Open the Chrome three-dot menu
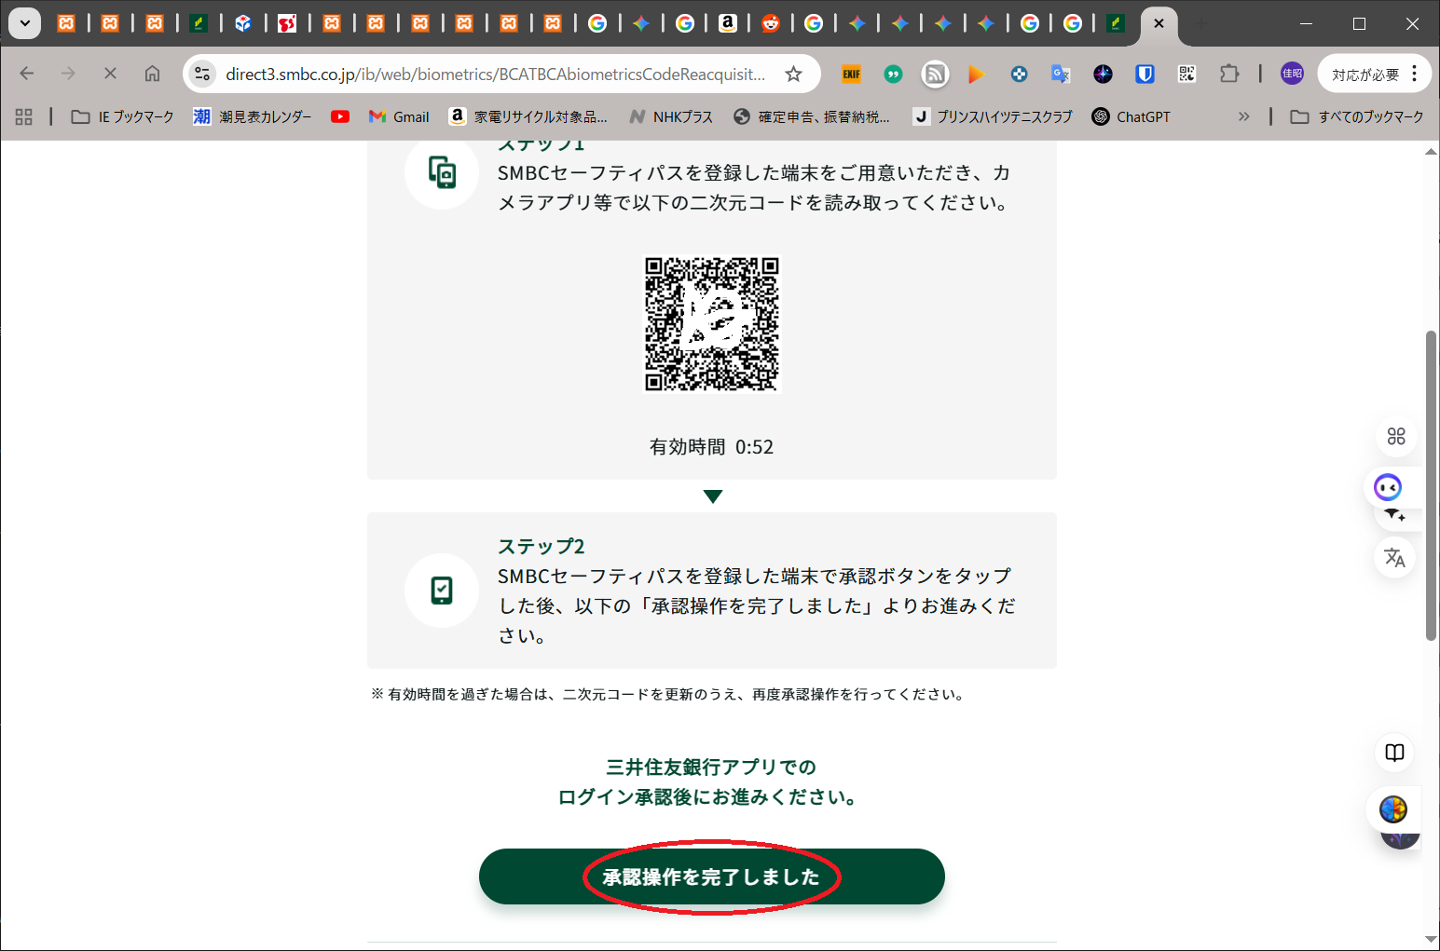This screenshot has height=951, width=1440. (1415, 74)
